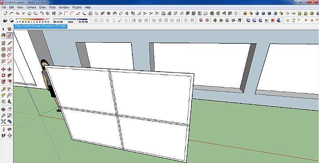Click Zoom Extents

[4, 121]
